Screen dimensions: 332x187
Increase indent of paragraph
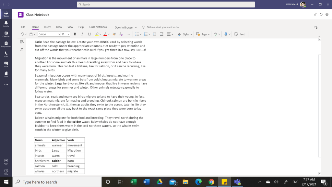tap(161, 34)
